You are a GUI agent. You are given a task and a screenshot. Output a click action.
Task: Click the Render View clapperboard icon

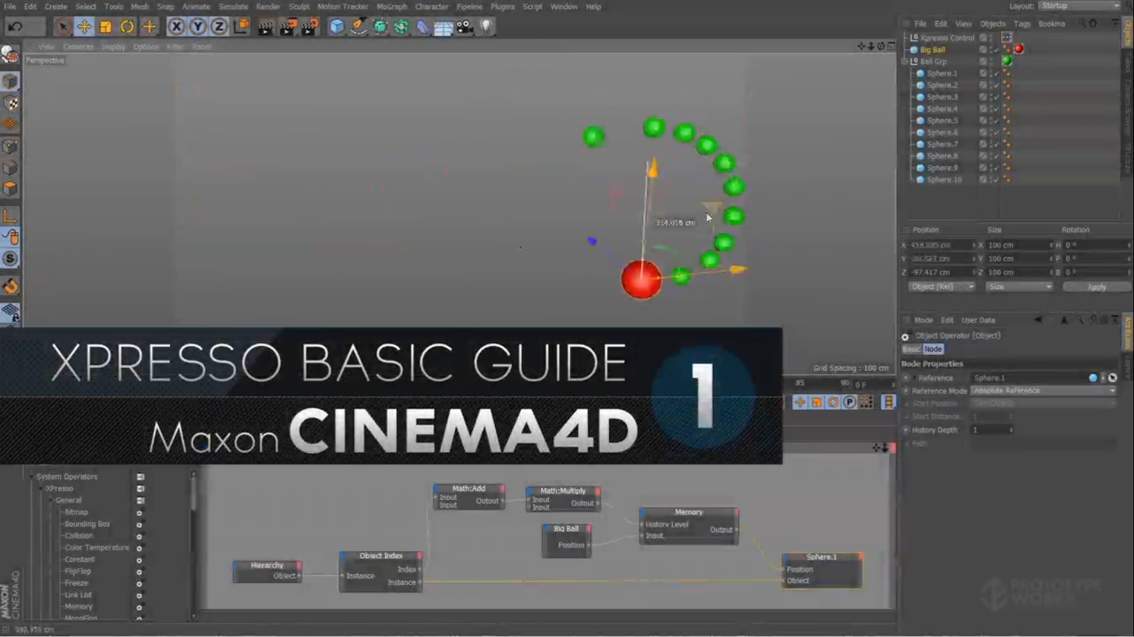click(x=266, y=26)
